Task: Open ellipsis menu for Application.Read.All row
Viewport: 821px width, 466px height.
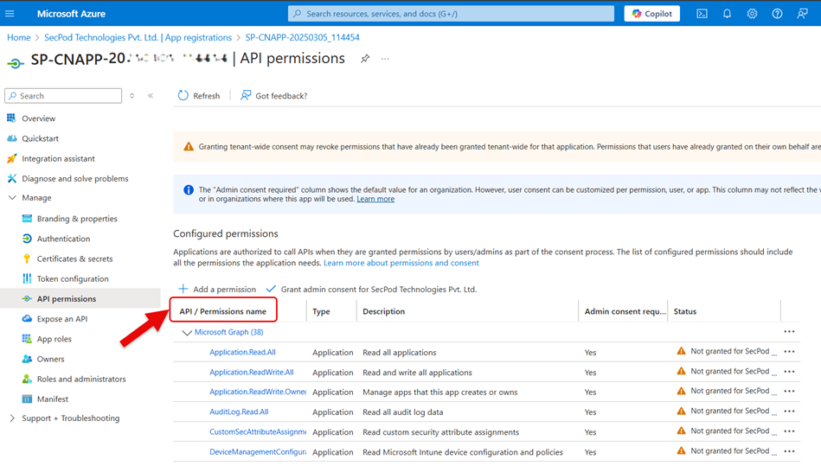Action: 789,352
